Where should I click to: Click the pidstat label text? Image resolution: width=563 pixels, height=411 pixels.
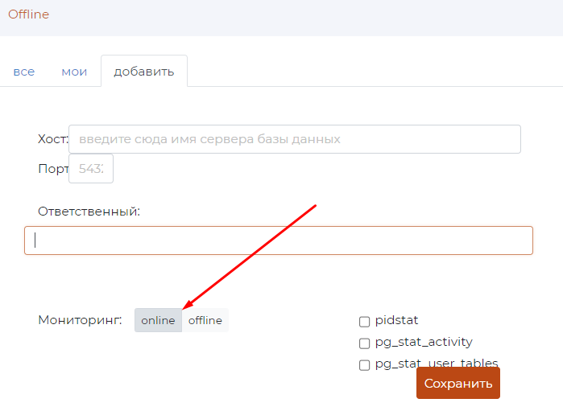click(x=396, y=321)
